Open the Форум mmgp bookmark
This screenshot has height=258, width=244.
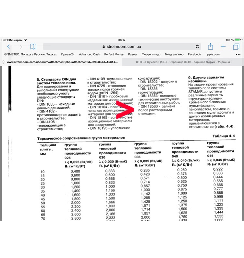pyautogui.click(x=151, y=54)
